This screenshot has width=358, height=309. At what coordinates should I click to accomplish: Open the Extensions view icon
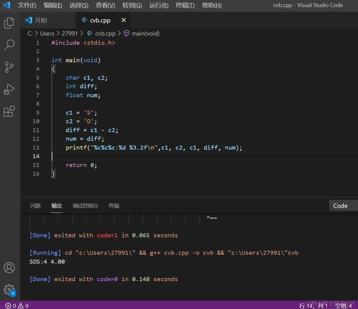pyautogui.click(x=9, y=111)
